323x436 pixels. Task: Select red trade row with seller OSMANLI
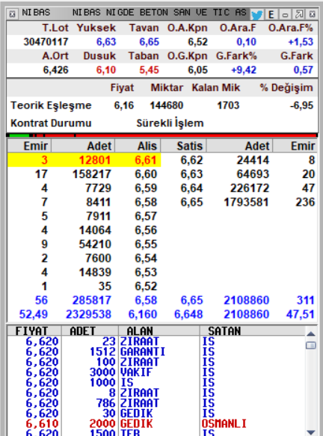tap(156, 424)
